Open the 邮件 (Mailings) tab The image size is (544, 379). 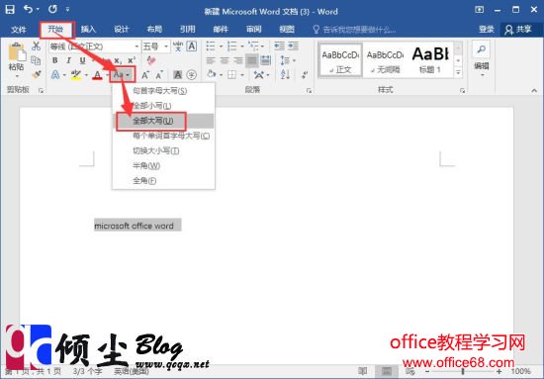(221, 30)
